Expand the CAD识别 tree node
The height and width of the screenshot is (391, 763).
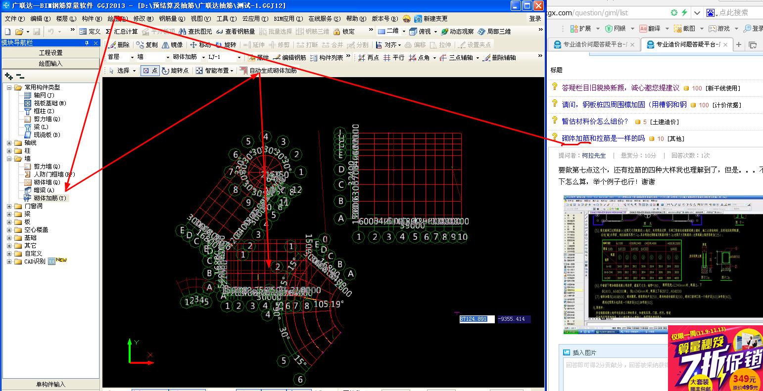click(9, 261)
